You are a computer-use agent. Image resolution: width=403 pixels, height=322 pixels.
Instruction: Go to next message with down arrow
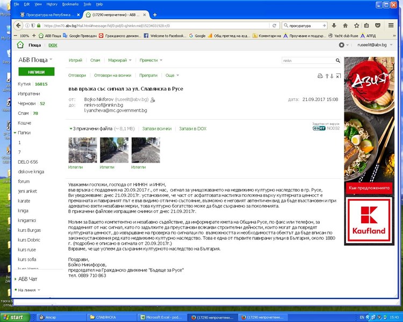332,76
